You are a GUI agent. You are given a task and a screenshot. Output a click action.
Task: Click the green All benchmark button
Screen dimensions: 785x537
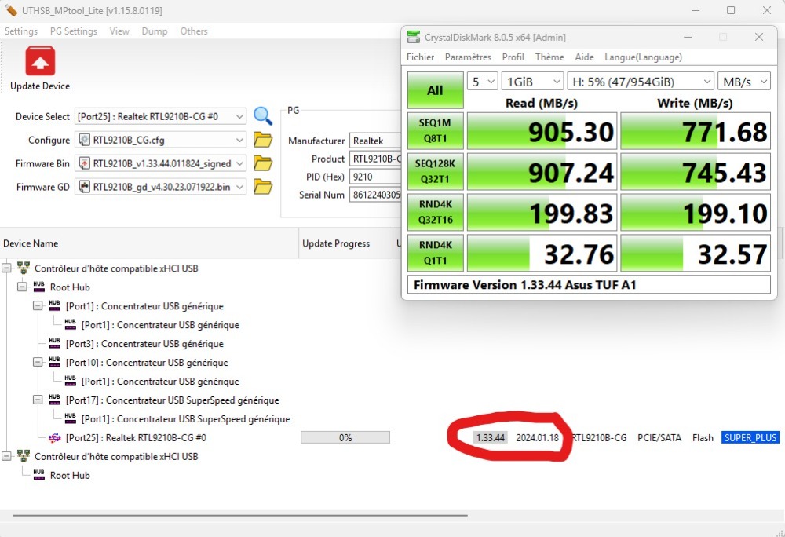click(x=435, y=90)
